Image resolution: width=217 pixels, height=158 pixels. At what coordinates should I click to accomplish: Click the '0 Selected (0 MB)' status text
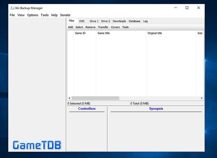[79, 103]
